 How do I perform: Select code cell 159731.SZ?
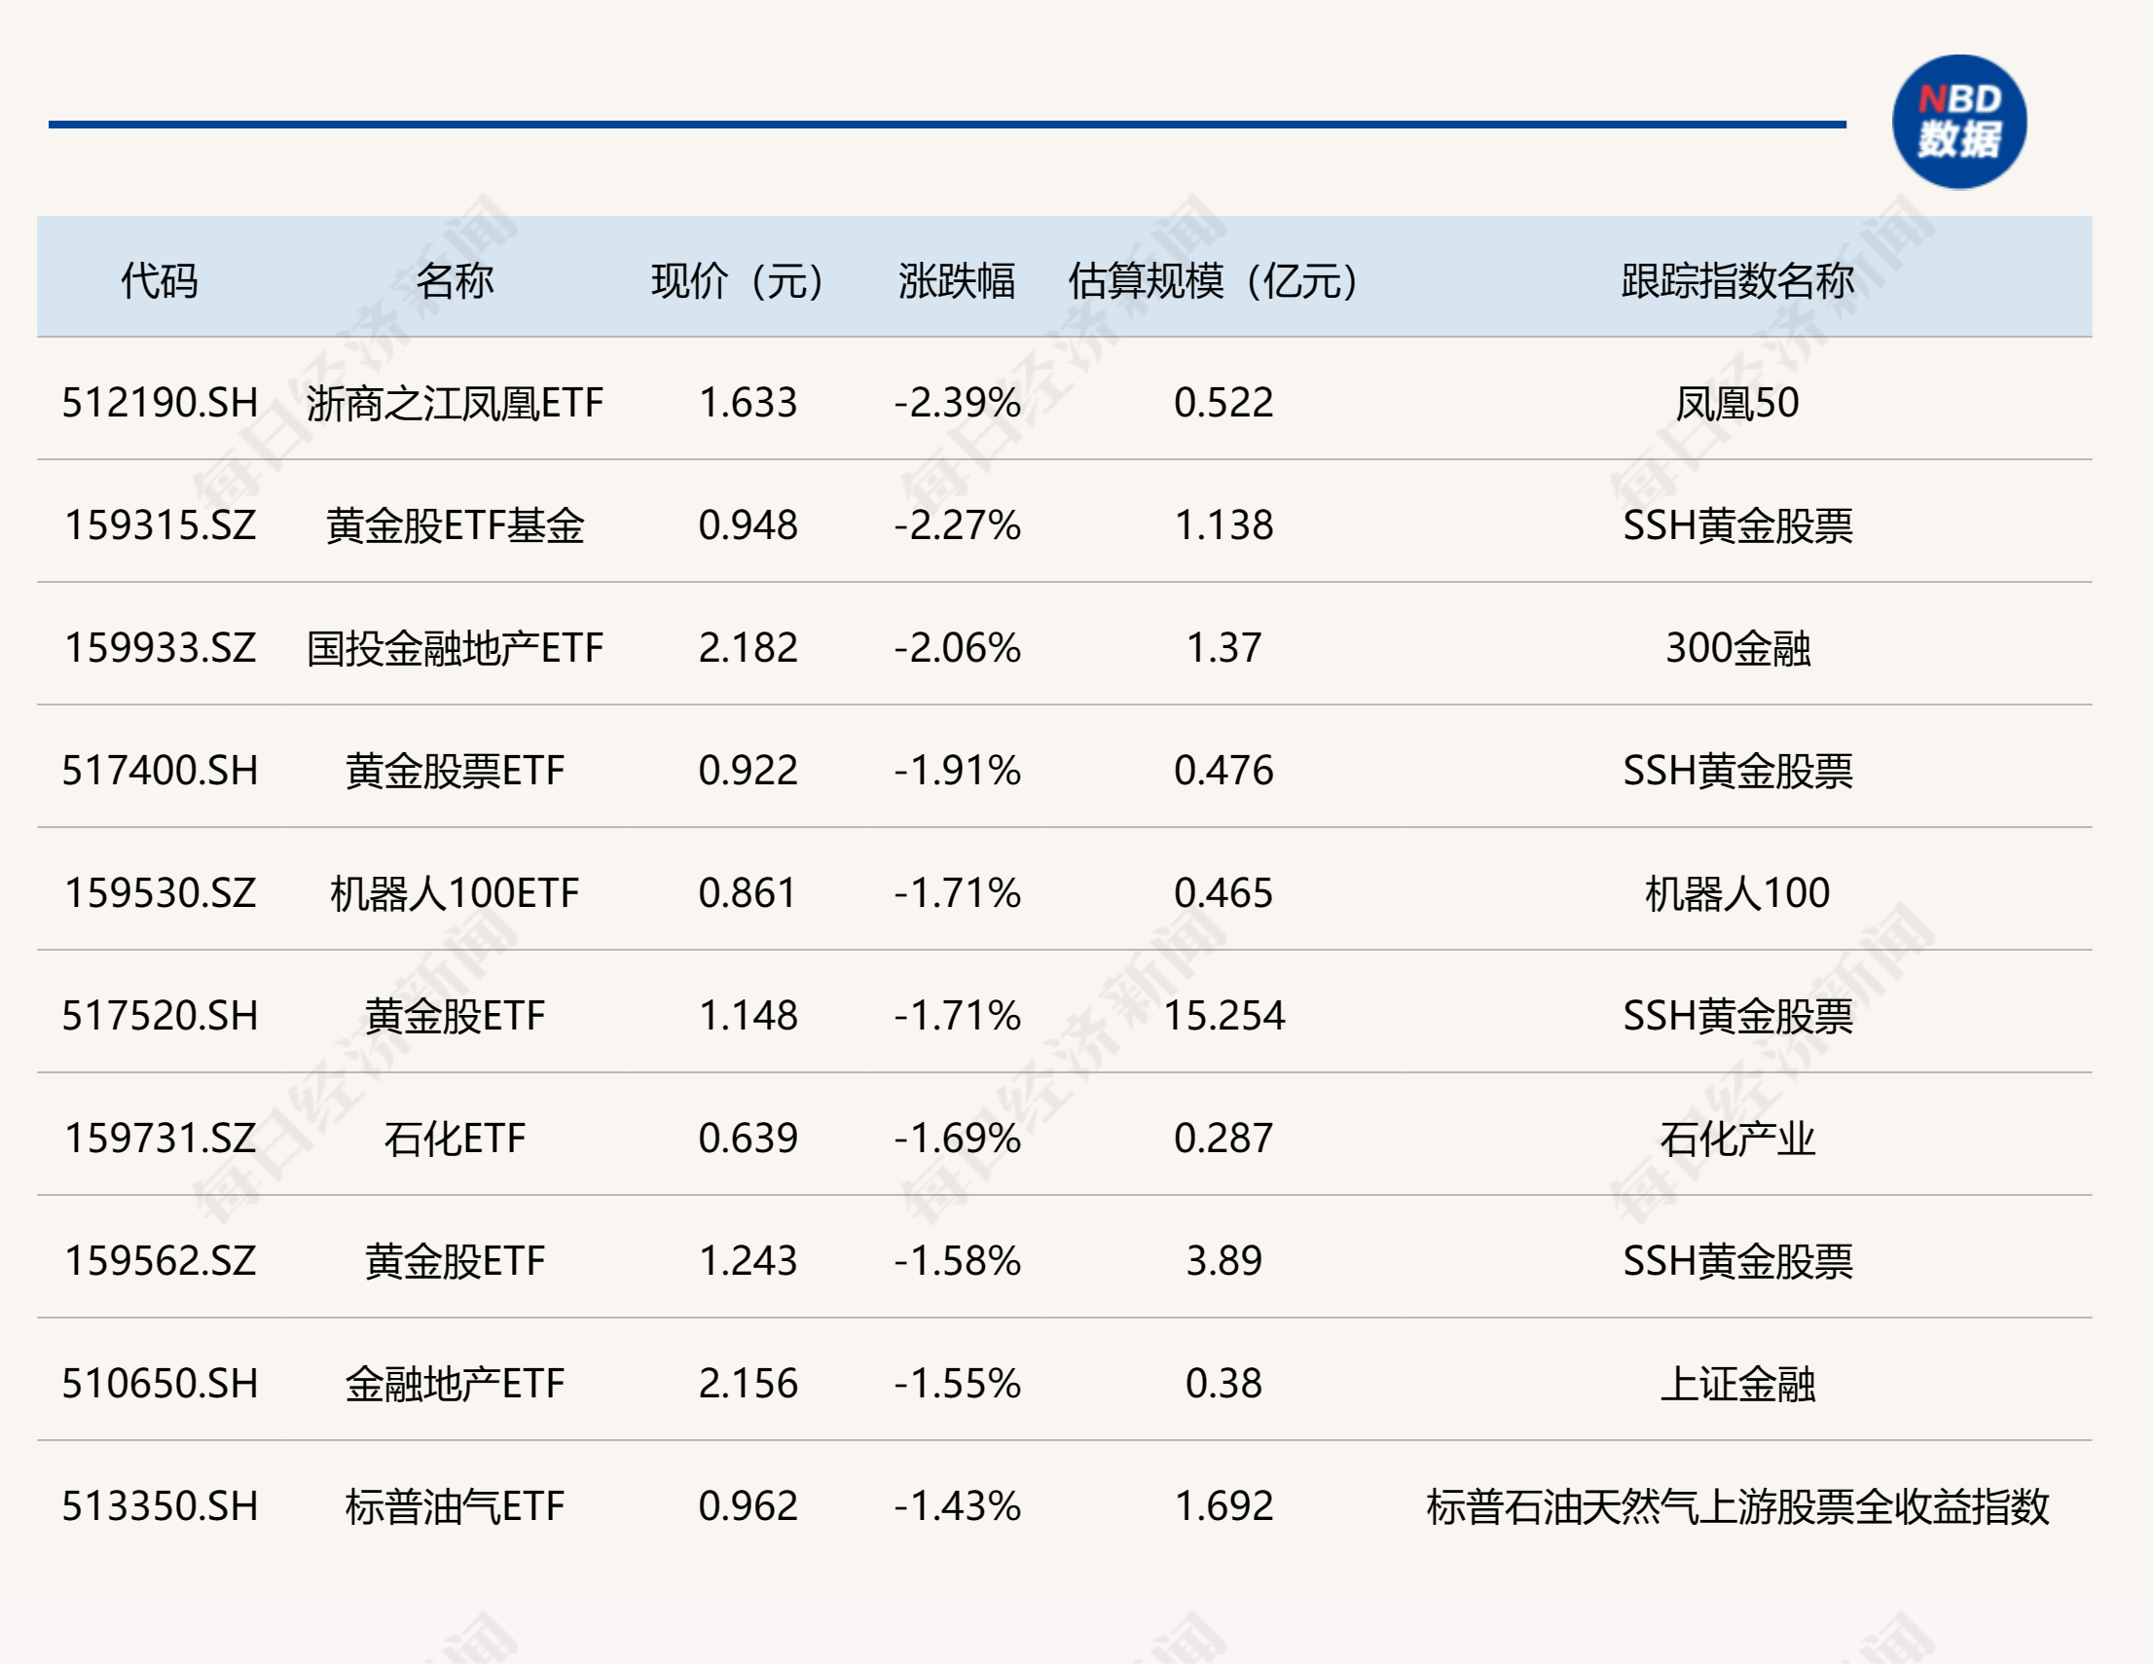(x=160, y=1139)
